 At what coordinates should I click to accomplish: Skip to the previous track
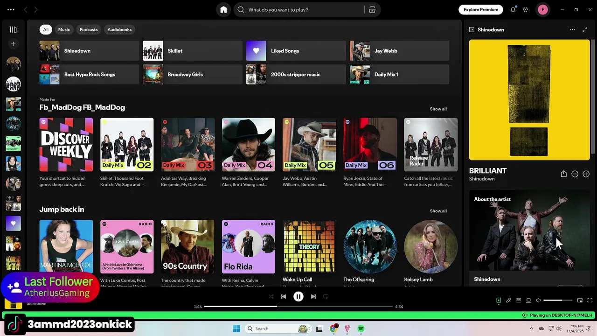point(284,296)
